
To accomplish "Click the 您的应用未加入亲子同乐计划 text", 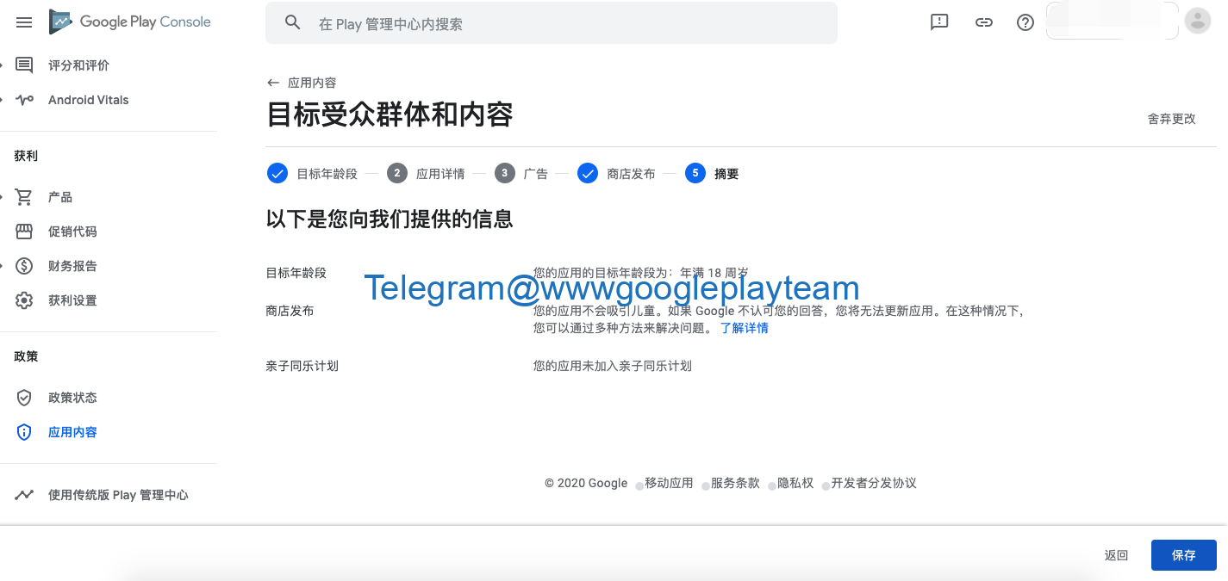I will coord(613,366).
